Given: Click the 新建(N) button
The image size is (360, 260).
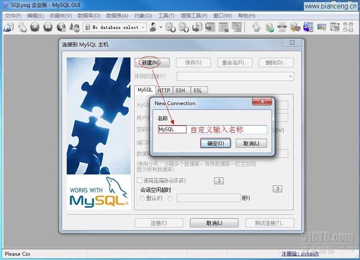Looking at the screenshot, I should [x=152, y=63].
